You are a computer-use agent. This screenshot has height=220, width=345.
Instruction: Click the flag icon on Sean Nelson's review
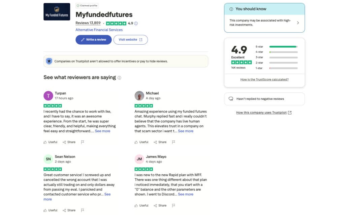point(83,210)
